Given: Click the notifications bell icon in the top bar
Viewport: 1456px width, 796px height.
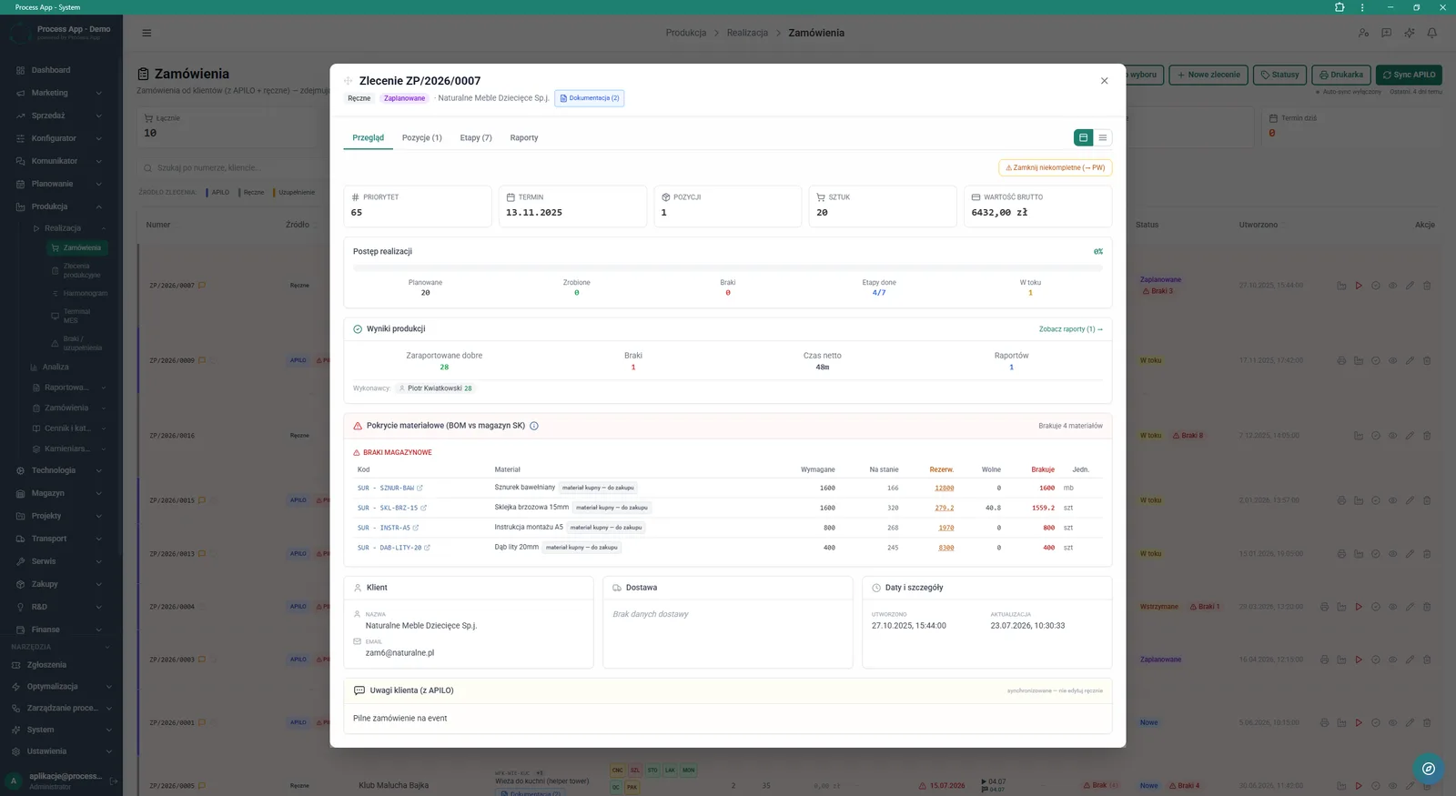Looking at the screenshot, I should pos(1432,33).
